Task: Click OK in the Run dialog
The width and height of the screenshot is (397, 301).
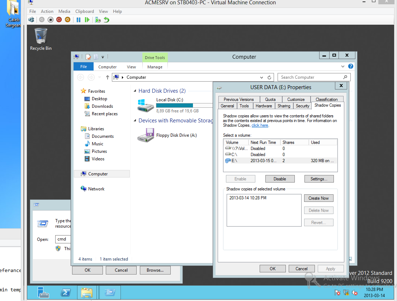Action: [x=88, y=270]
